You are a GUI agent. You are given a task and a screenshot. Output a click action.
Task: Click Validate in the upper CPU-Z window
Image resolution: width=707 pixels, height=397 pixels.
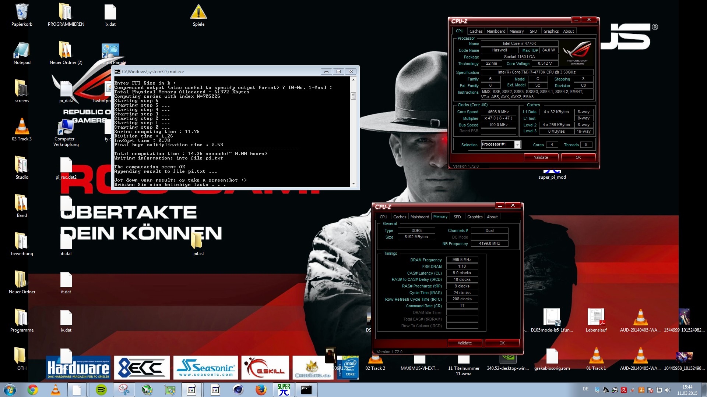point(541,157)
